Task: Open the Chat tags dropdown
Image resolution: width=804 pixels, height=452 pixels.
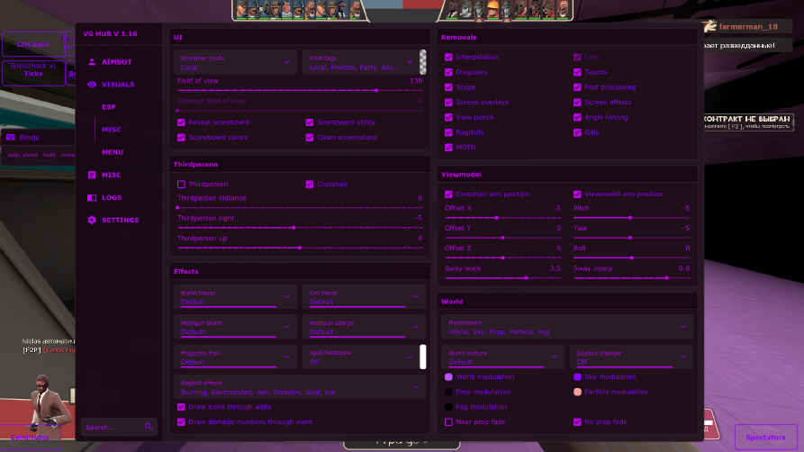Action: (x=360, y=62)
